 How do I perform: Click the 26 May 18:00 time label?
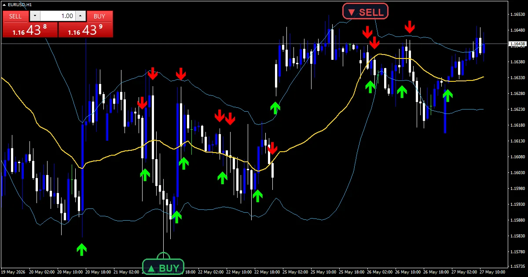point(437,272)
